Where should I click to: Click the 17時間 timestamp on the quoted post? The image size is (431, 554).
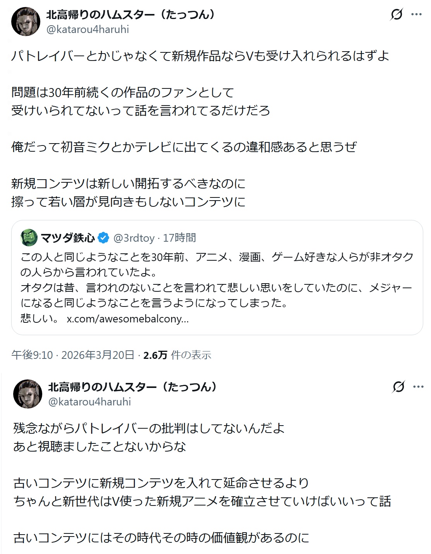point(179,238)
